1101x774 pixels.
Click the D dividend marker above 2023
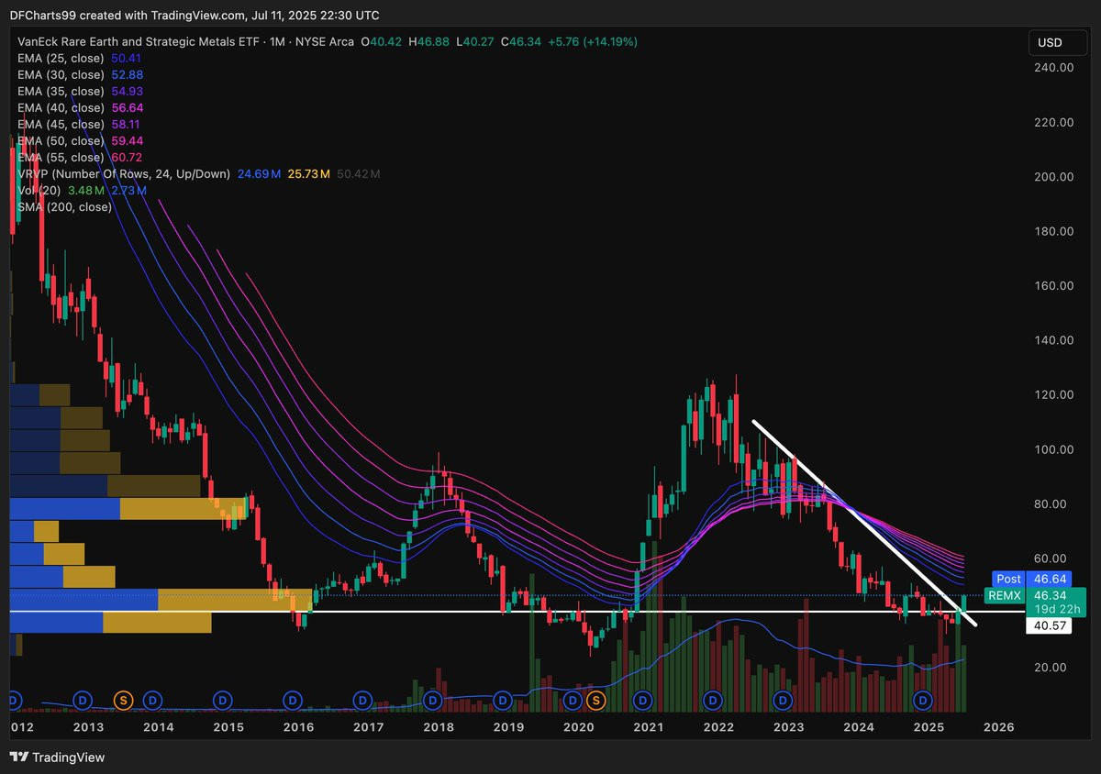click(782, 701)
